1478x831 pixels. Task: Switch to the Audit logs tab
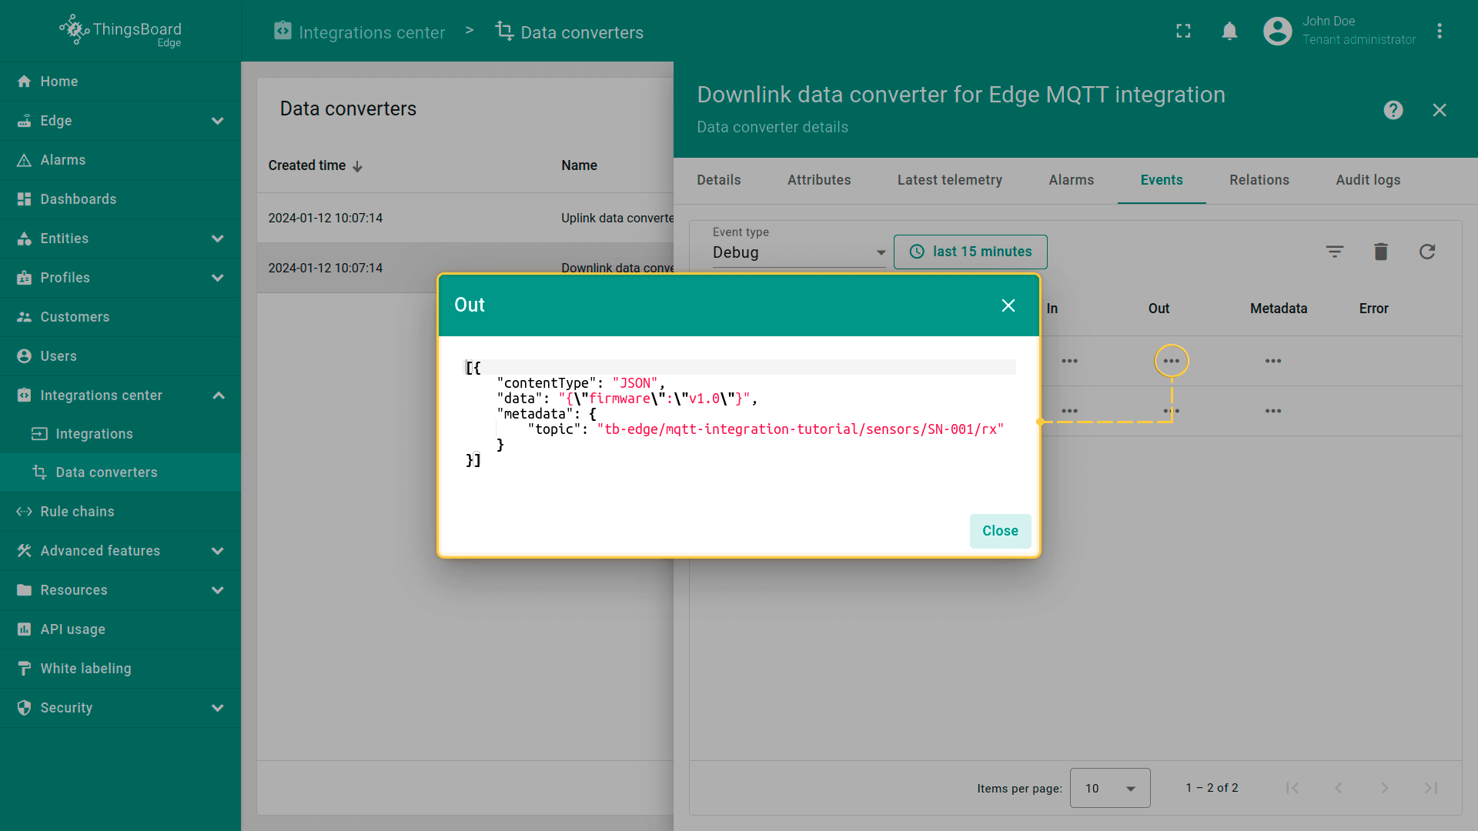pyautogui.click(x=1368, y=180)
